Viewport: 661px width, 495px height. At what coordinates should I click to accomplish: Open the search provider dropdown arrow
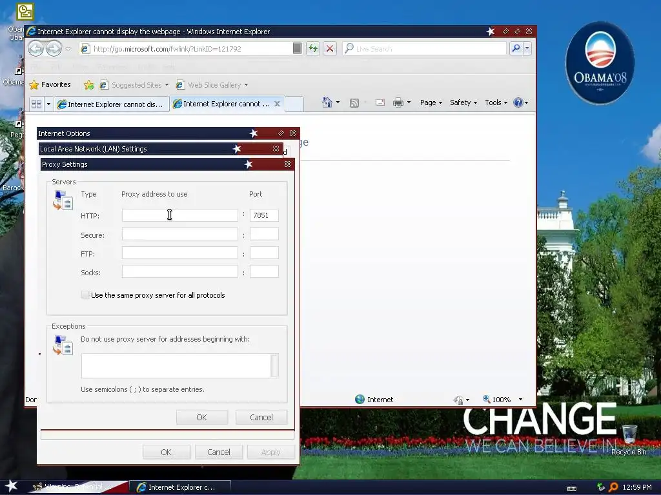pyautogui.click(x=527, y=48)
